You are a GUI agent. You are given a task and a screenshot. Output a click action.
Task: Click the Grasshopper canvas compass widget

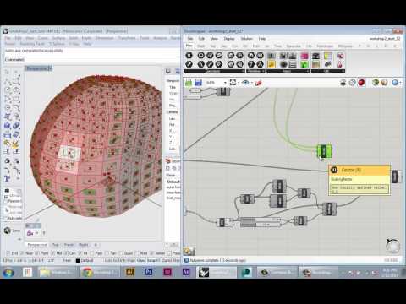392,246
